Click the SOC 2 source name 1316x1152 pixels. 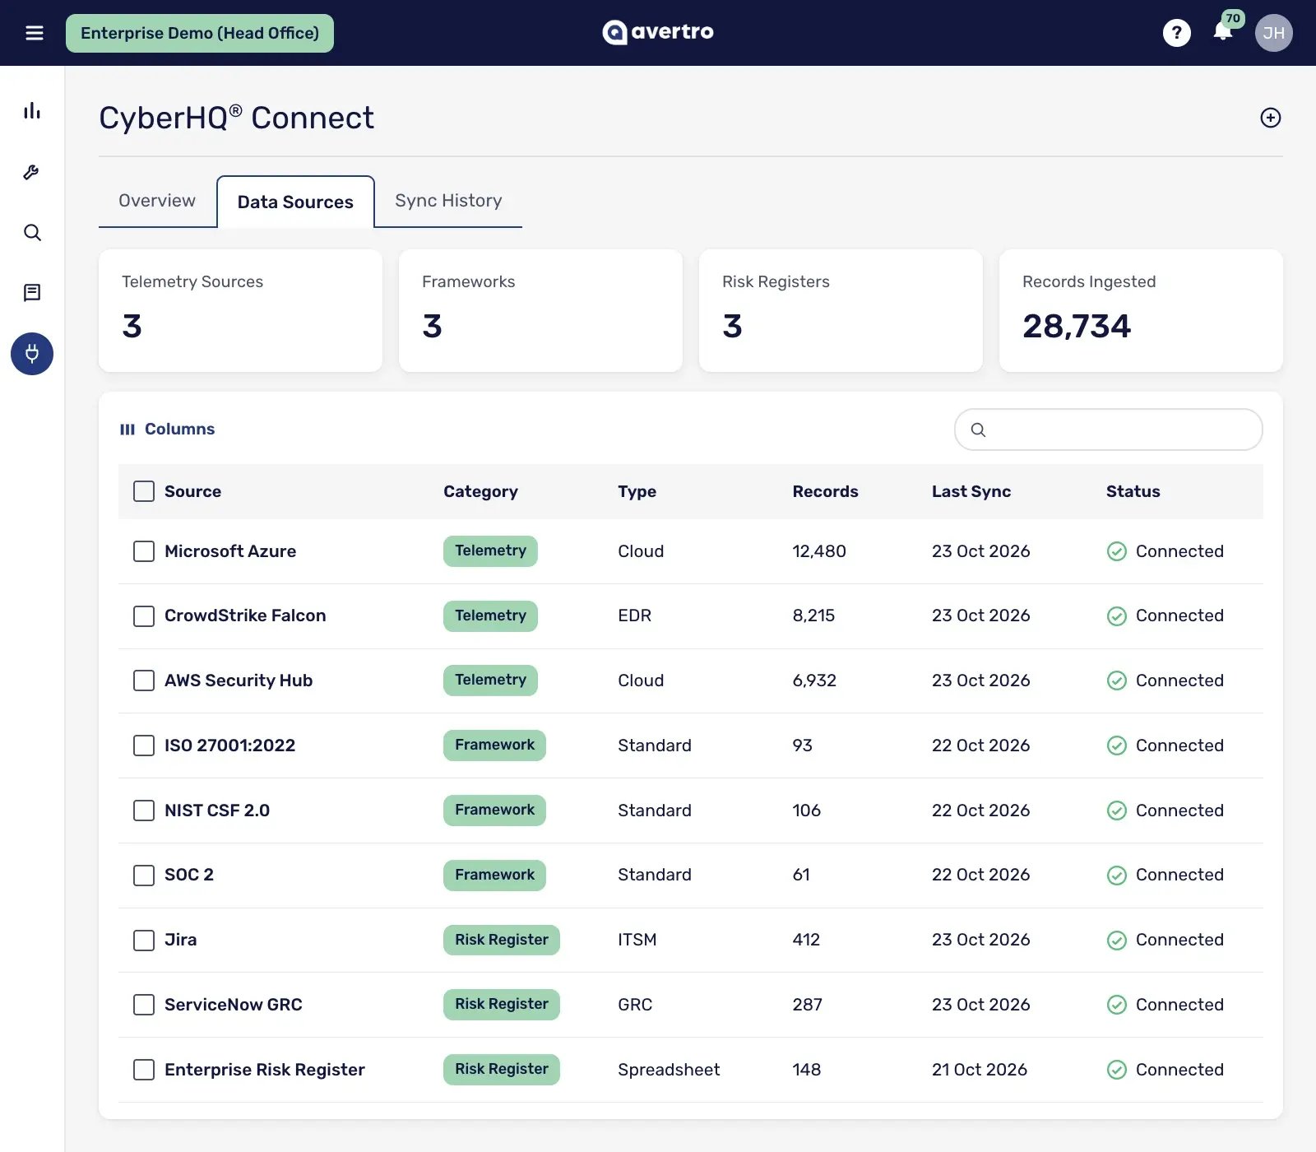tap(189, 875)
